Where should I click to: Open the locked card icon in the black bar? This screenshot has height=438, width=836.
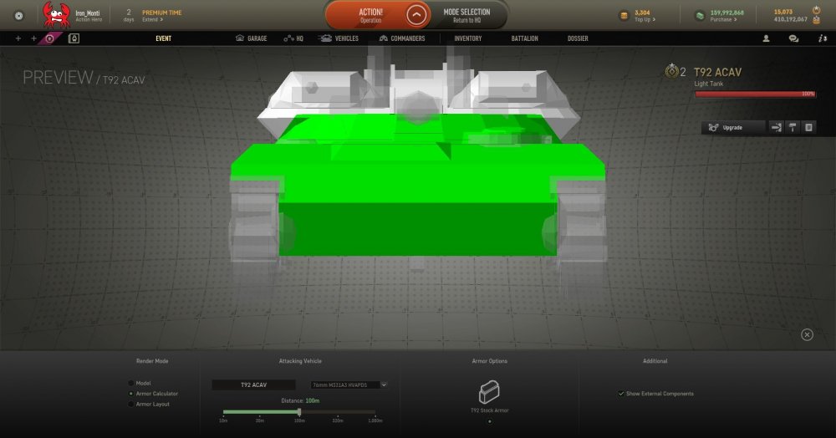pos(74,38)
